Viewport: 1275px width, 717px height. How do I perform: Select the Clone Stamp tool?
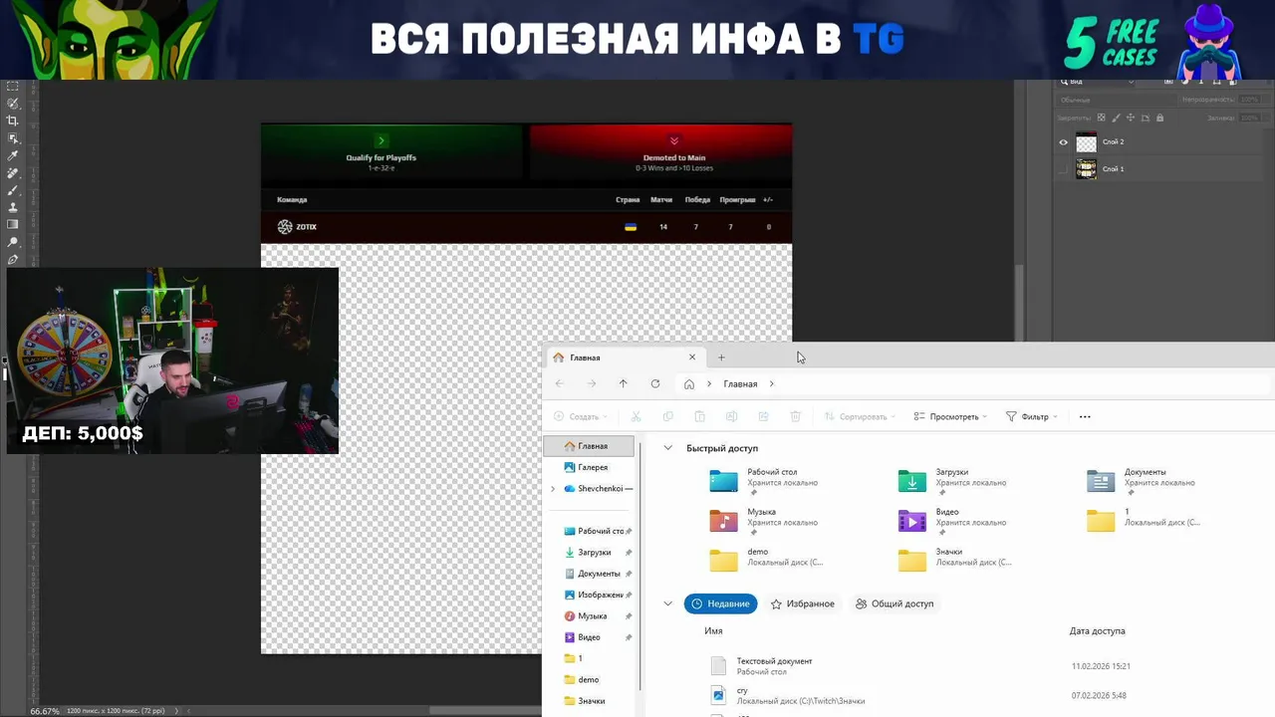13,207
